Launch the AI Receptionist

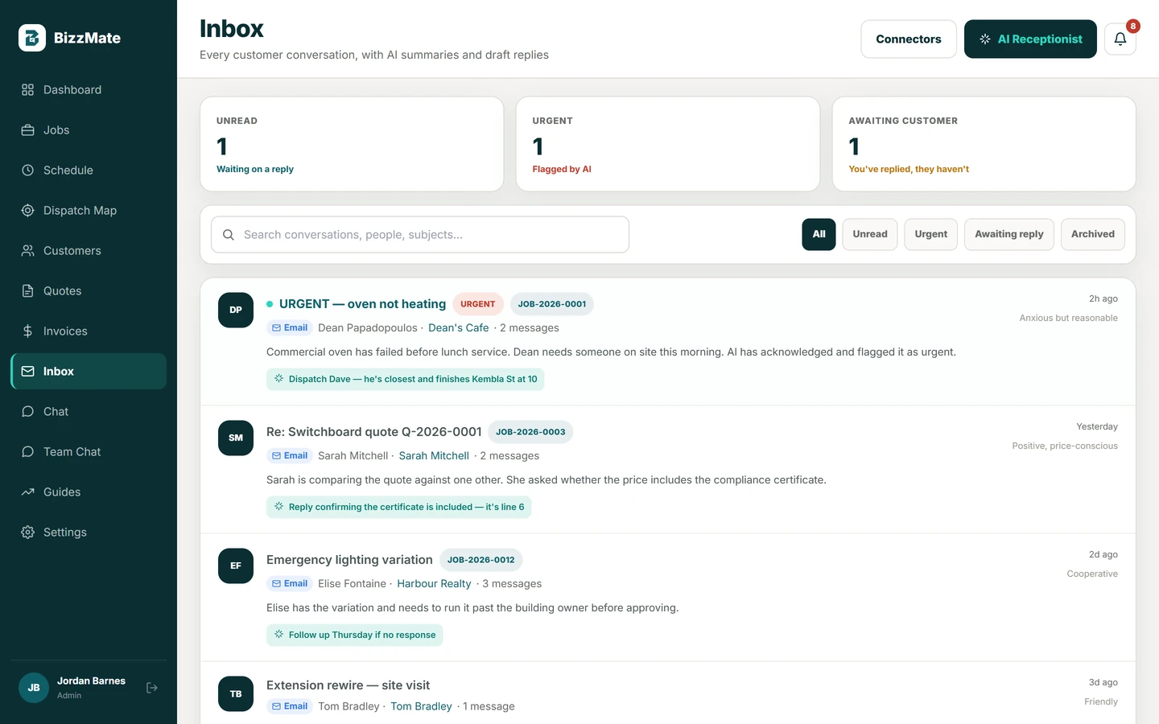point(1030,39)
